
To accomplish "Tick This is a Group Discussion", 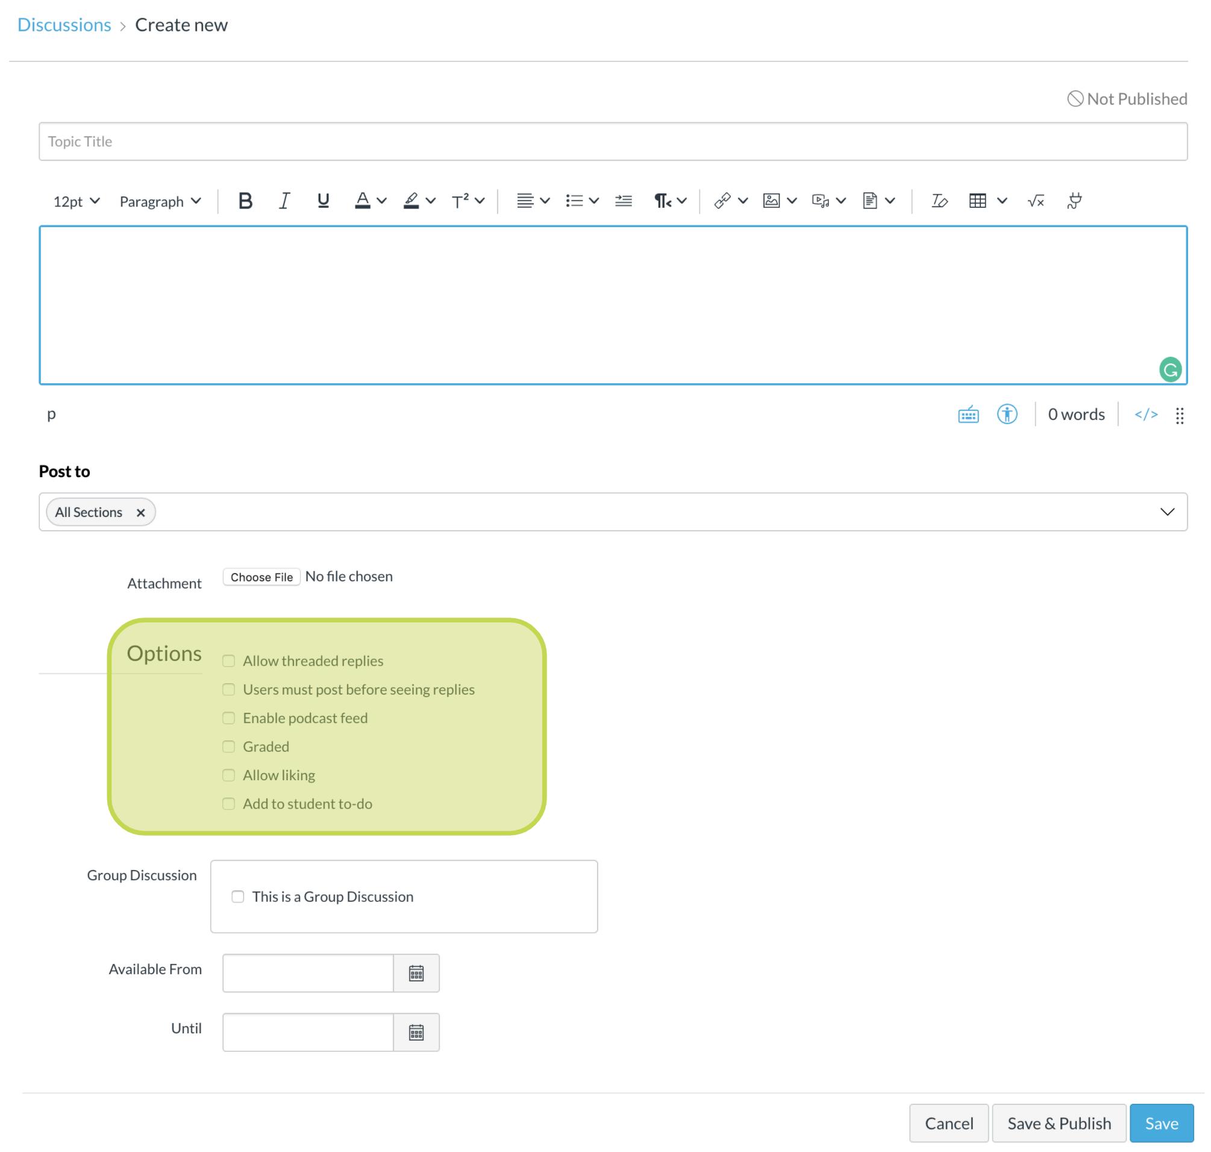I will click(x=237, y=897).
